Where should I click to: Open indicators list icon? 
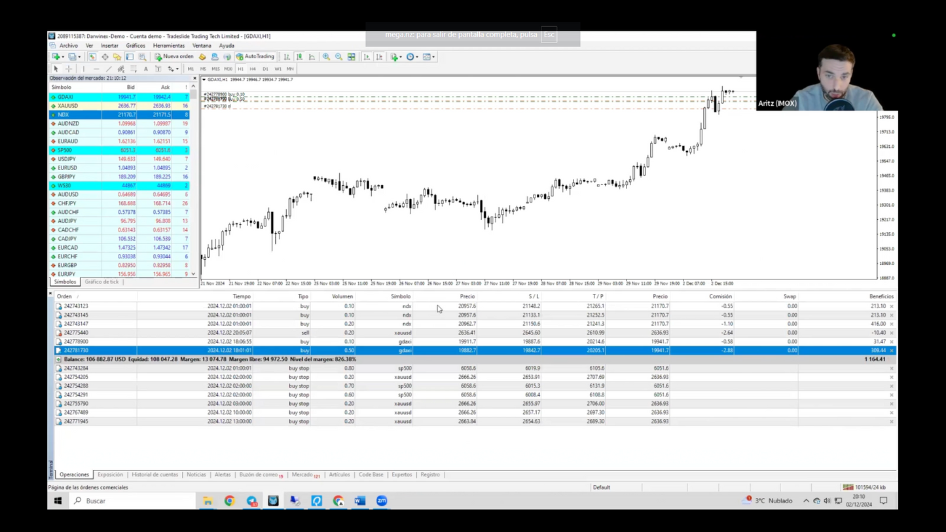(394, 57)
